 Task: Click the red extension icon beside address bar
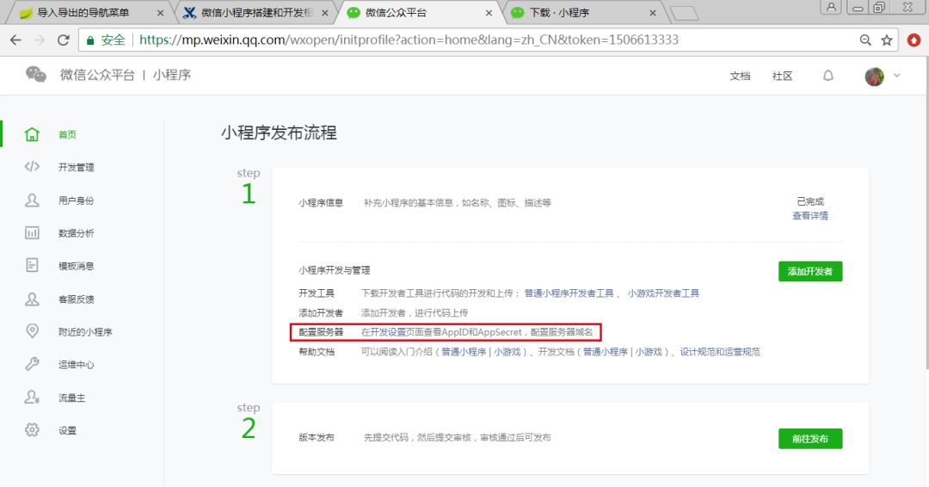click(x=914, y=40)
